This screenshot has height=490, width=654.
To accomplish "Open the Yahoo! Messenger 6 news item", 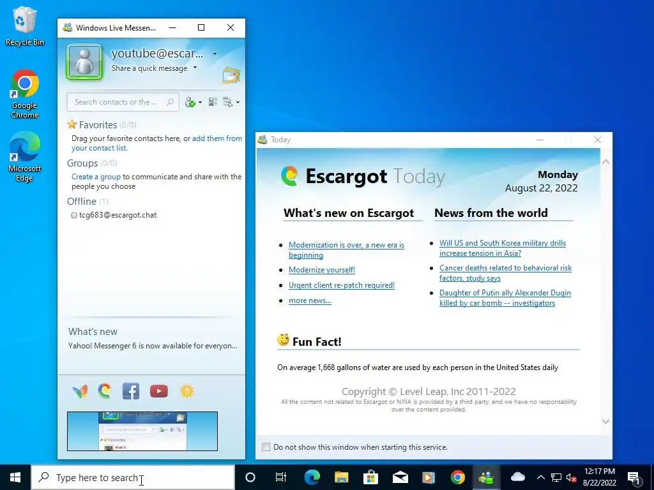I will pyautogui.click(x=153, y=345).
